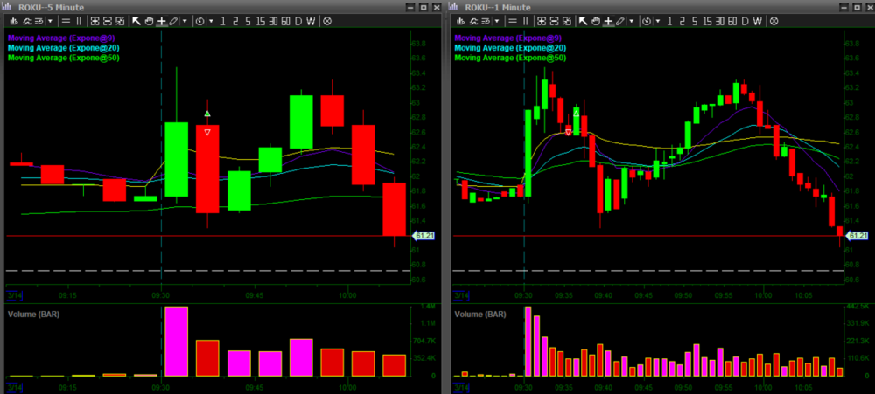
Task: Click the circled X icon in 5 Minute toolbar
Action: (326, 20)
